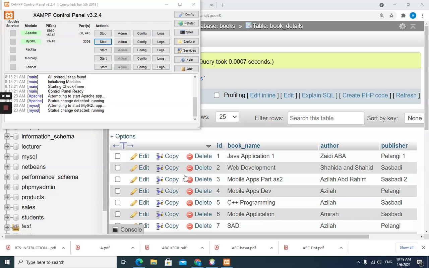Click the Copy icon for Mobile Application row
Screen dimensions: 429x268
[160, 214]
